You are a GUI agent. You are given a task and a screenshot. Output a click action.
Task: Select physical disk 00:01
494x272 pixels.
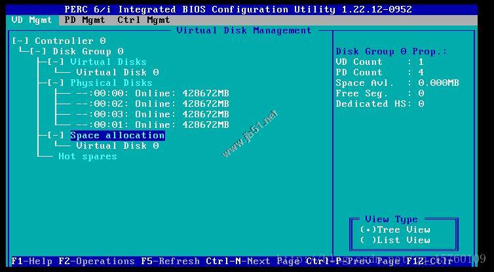tap(152, 125)
